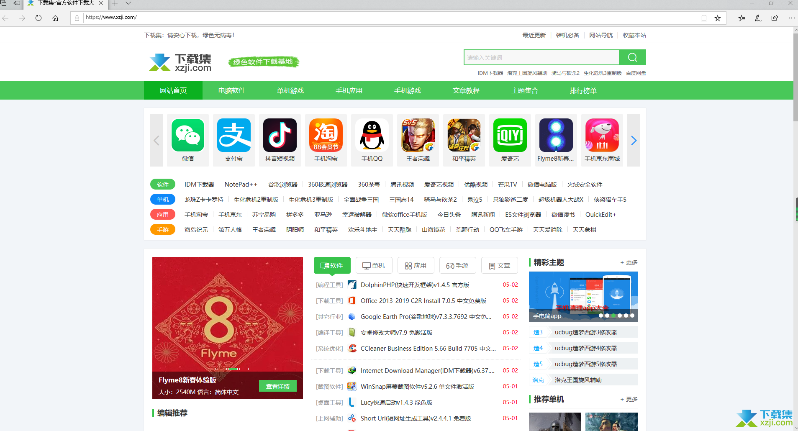
Task: Open the IDM下载器 link in 软件 row
Action: point(199,185)
